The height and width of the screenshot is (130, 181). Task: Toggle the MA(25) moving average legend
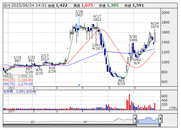tap(18, 80)
